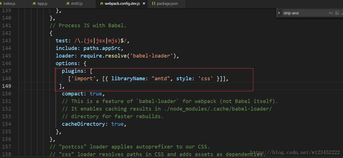The image size is (343, 158).
Task: Click the 'true' value after cacheDirectory
Action: tap(118, 124)
